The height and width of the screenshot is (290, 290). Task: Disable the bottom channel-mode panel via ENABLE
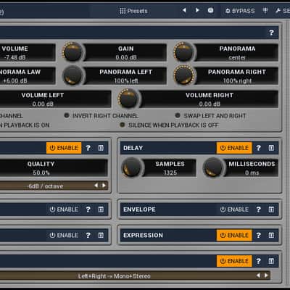pos(234,261)
